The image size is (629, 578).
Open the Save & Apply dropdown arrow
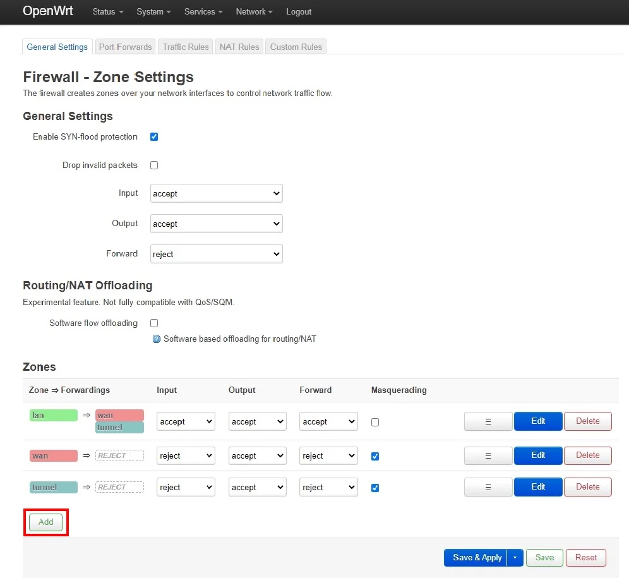click(515, 558)
